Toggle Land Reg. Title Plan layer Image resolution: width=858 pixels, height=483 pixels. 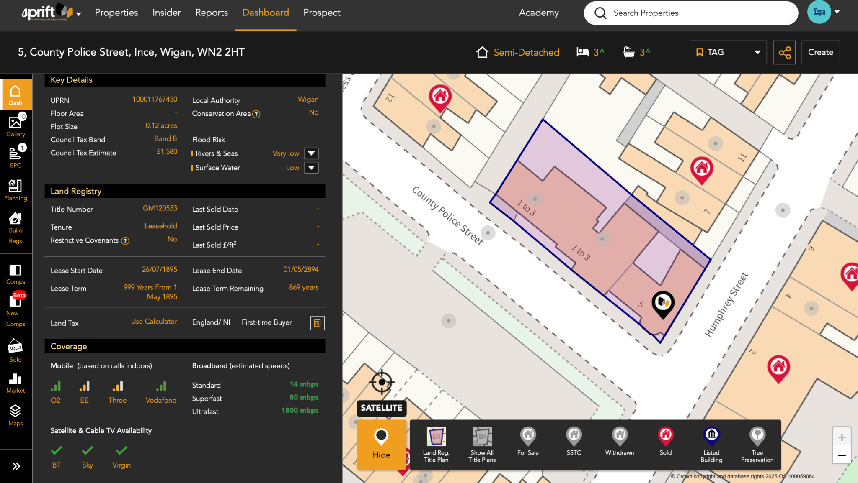coord(436,445)
